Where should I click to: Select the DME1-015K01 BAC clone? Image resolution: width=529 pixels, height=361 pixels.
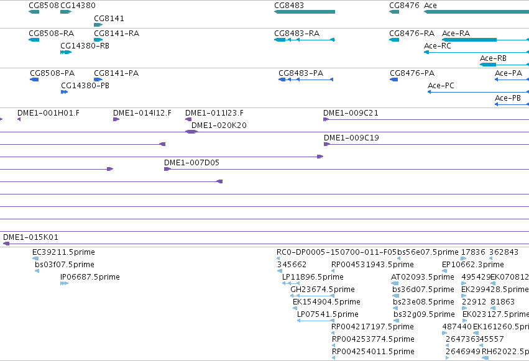266,244
